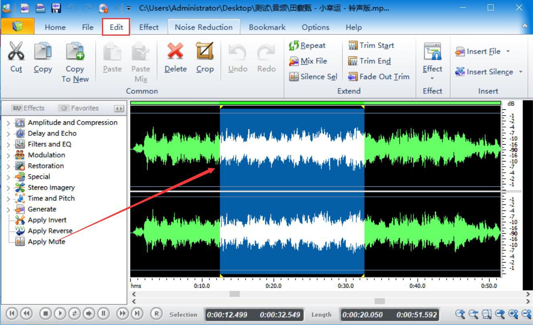Expand the Amplitude and Compression tree node
533x325 pixels.
(8, 122)
